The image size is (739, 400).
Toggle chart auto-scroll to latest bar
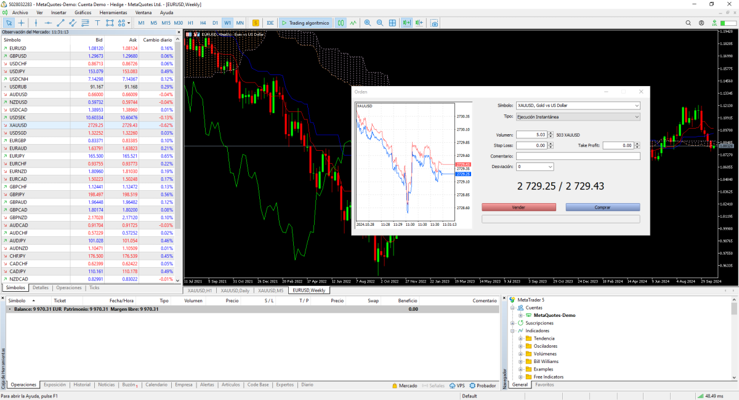(x=406, y=23)
